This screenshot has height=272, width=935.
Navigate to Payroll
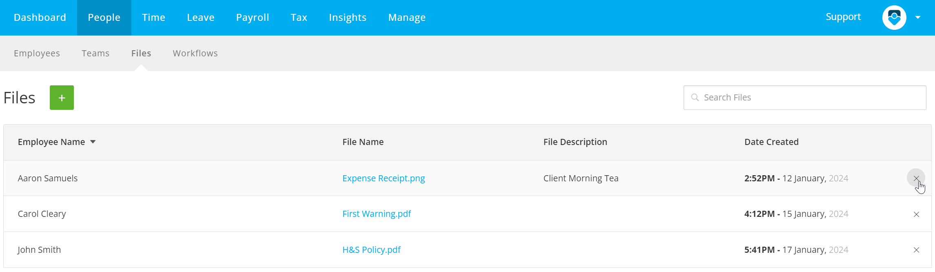[253, 18]
